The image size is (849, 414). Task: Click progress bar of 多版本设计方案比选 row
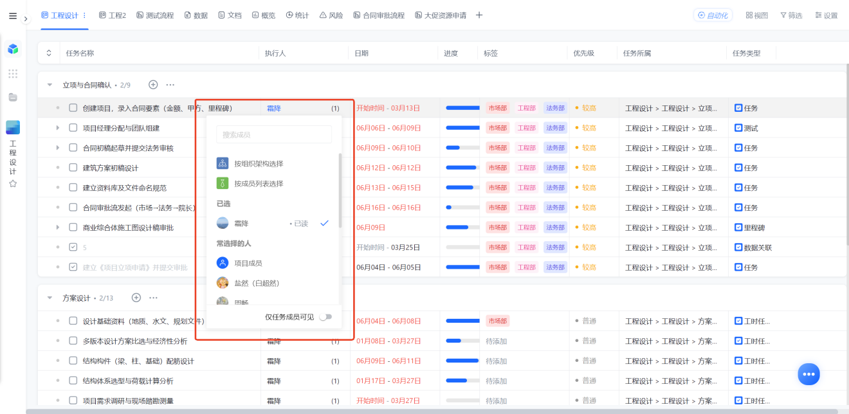pos(462,341)
